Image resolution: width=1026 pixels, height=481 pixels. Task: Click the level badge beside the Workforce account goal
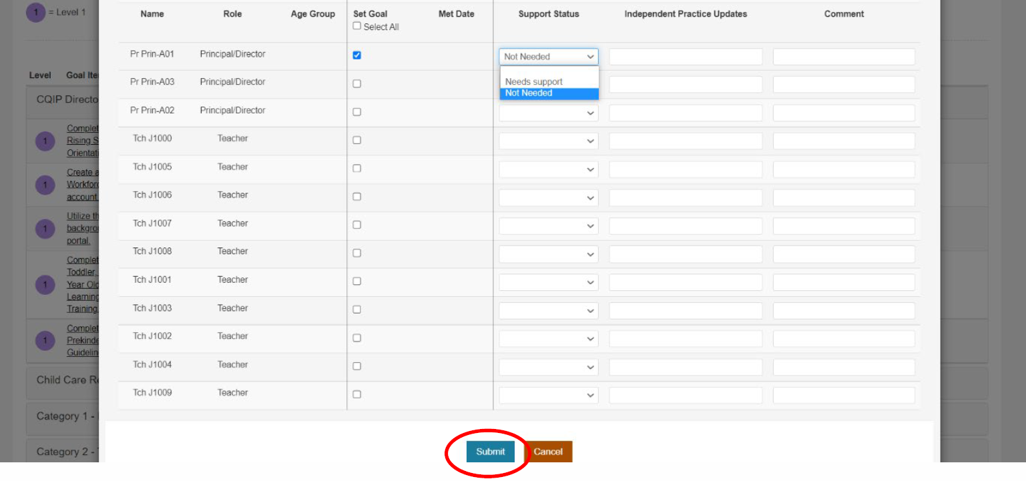coord(45,185)
